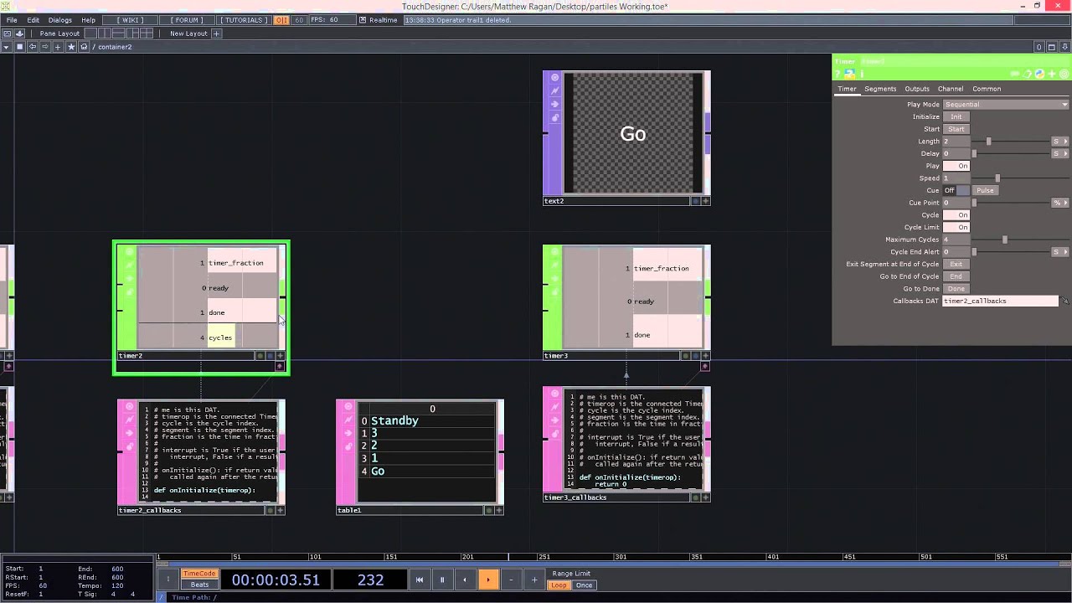Open Python help icon in parameter header
This screenshot has height=603, width=1072.
coord(849,74)
